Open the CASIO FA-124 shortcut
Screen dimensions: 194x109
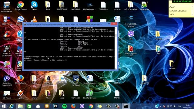[7, 20]
